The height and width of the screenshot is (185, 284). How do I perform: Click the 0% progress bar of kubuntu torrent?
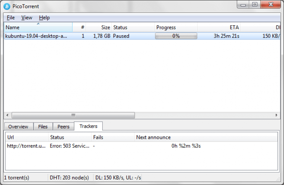point(176,36)
